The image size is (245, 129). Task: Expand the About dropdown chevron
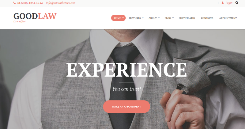[x=159, y=18]
